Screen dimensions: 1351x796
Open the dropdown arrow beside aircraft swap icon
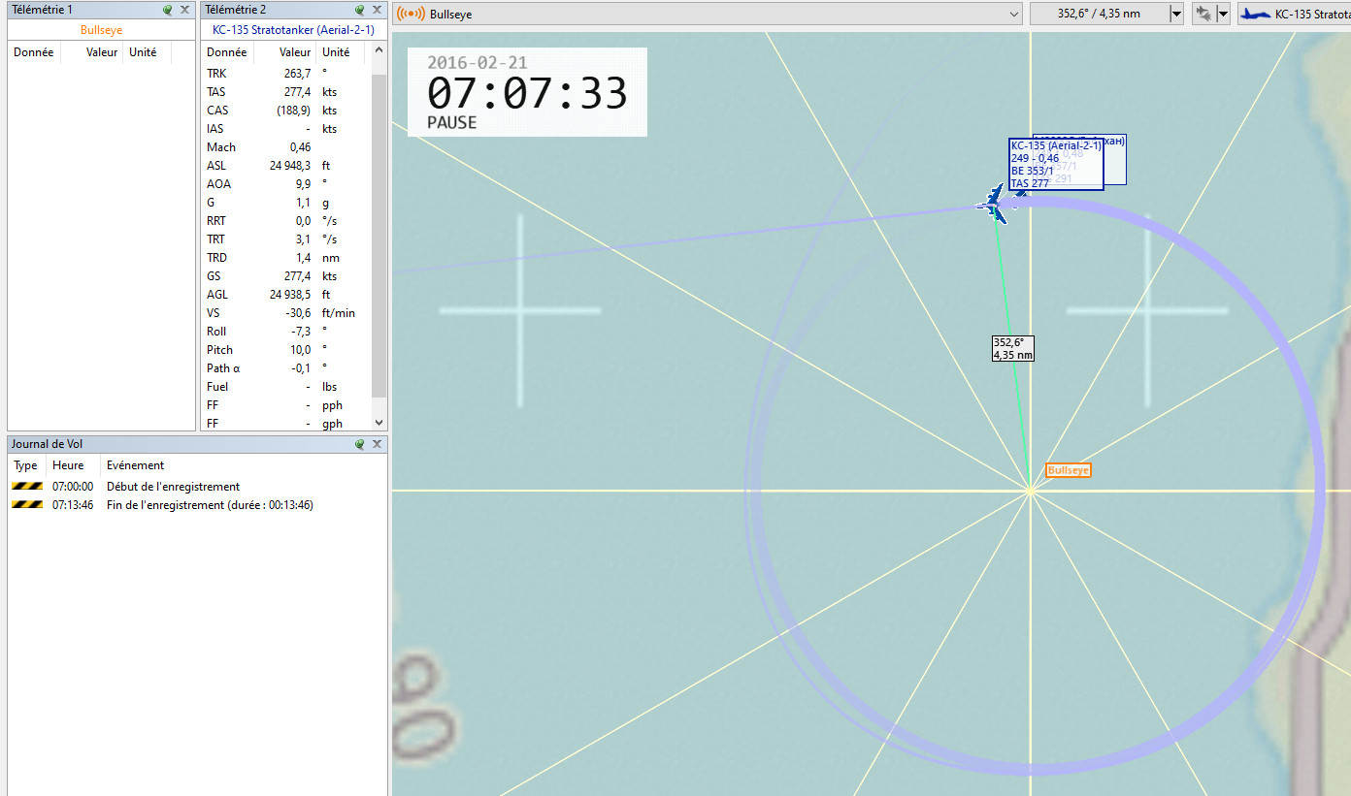[x=1223, y=14]
